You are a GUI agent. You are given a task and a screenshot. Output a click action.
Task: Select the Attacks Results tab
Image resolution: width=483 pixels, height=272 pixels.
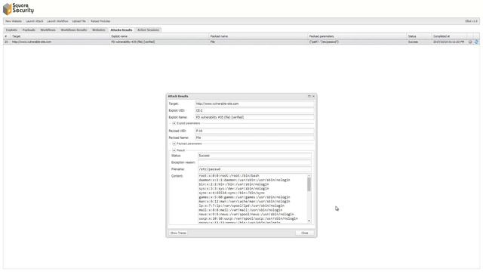point(122,30)
